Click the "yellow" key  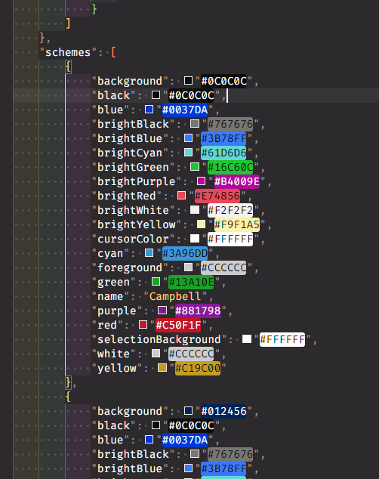click(x=117, y=368)
